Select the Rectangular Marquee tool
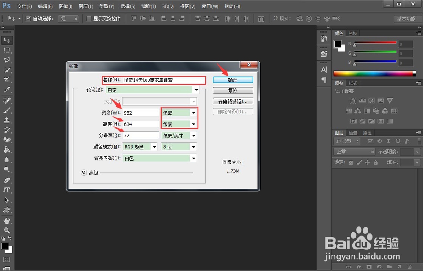This screenshot has width=423, height=271. [x=7, y=50]
